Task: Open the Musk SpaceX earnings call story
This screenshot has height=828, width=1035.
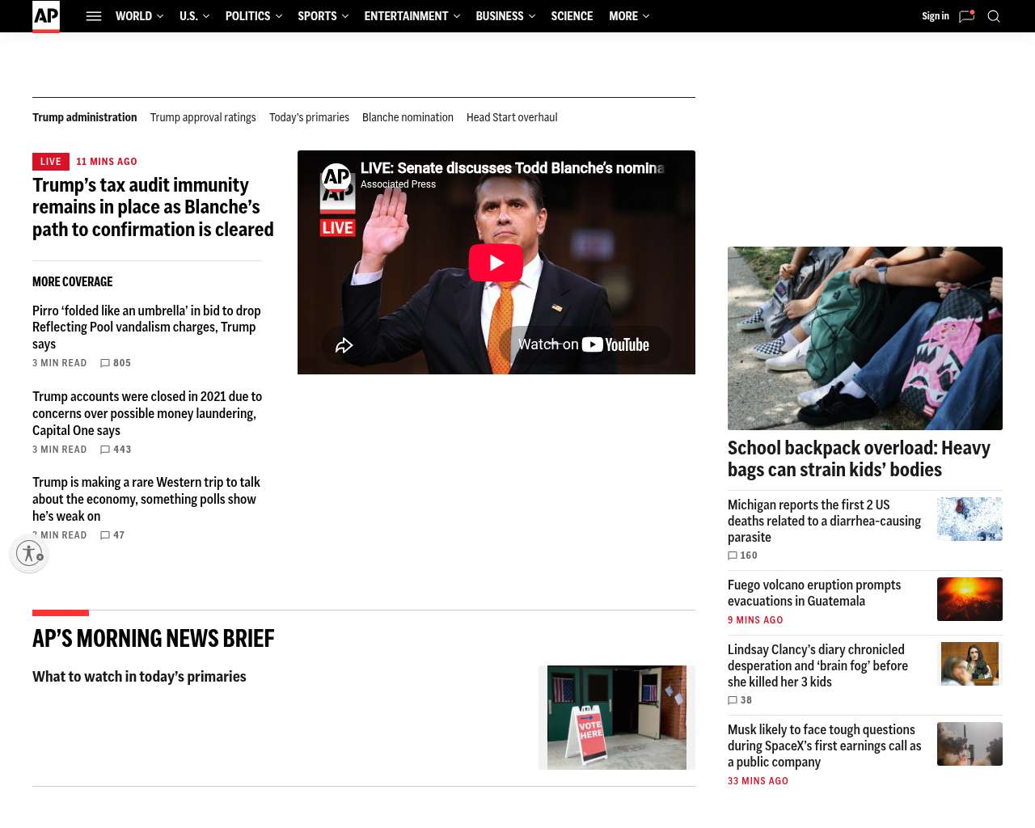Action: click(825, 746)
